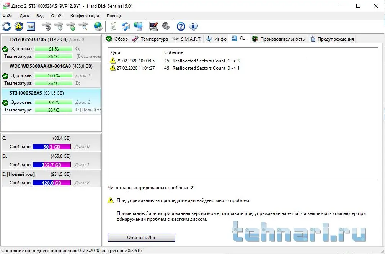Click the 97 % health bar
Viewport: 385px width, 254px height.
54,102
